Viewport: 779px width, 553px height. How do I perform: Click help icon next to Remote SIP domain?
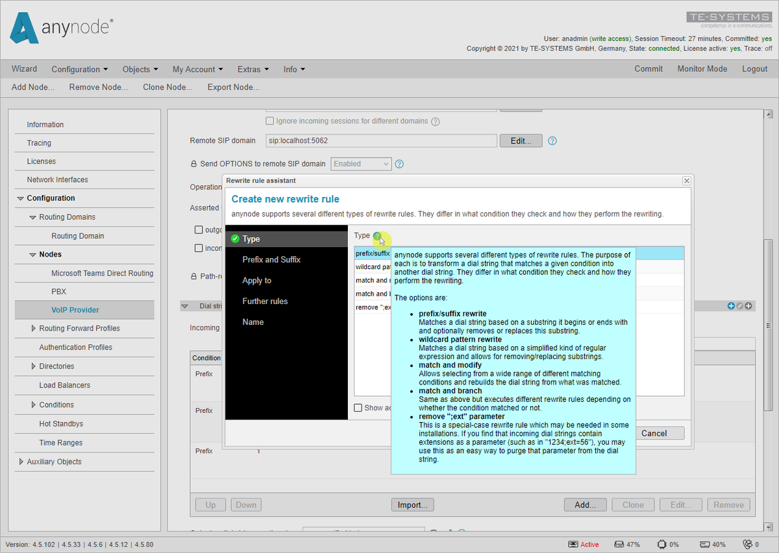tap(552, 141)
